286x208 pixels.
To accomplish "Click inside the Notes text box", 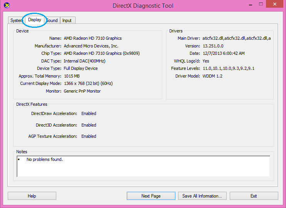I will pyautogui.click(x=143, y=166).
